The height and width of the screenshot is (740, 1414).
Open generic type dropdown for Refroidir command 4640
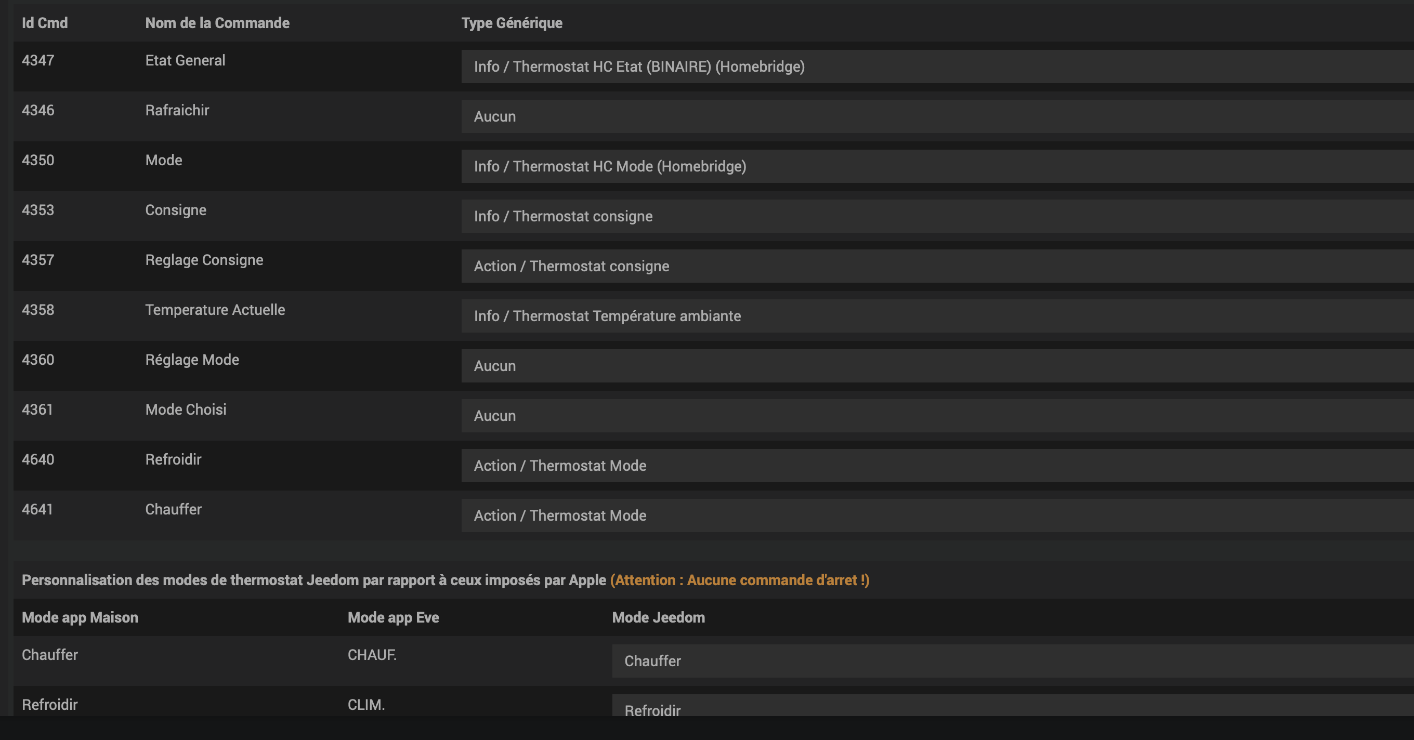pyautogui.click(x=937, y=466)
